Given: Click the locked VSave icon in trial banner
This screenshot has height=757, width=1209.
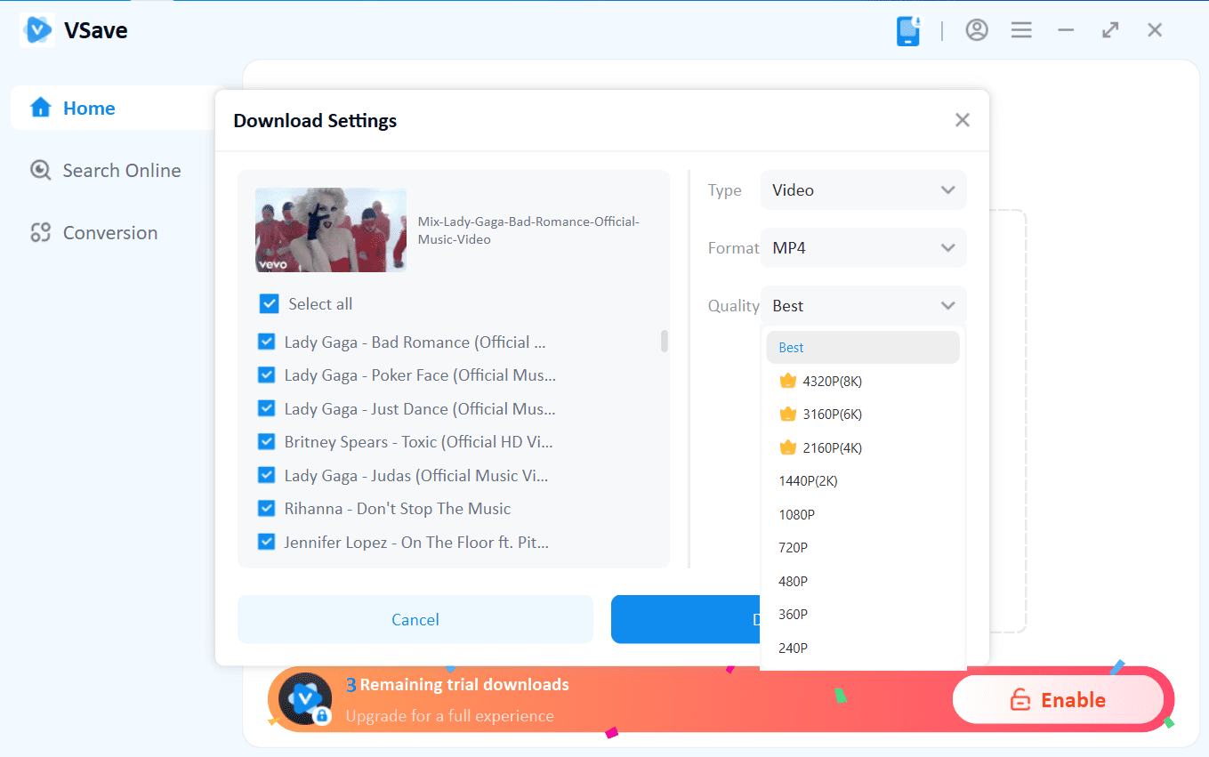Looking at the screenshot, I should pos(305,699).
